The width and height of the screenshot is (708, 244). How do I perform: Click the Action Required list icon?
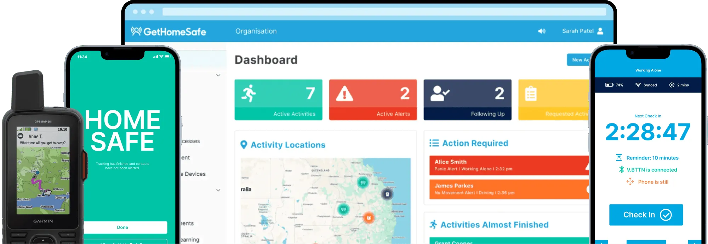click(x=434, y=143)
